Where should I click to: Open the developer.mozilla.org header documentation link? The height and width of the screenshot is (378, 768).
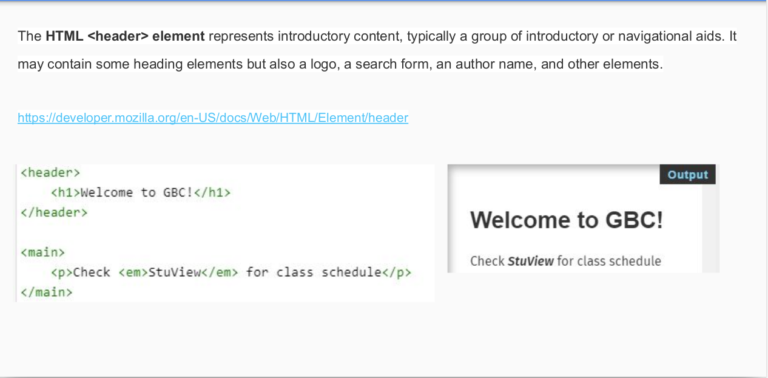click(x=212, y=118)
